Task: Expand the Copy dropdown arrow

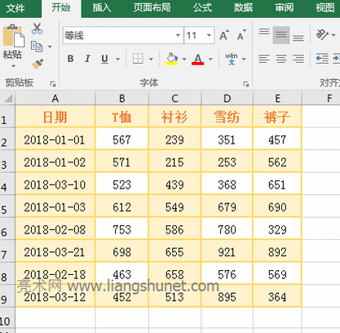Action: [x=50, y=47]
